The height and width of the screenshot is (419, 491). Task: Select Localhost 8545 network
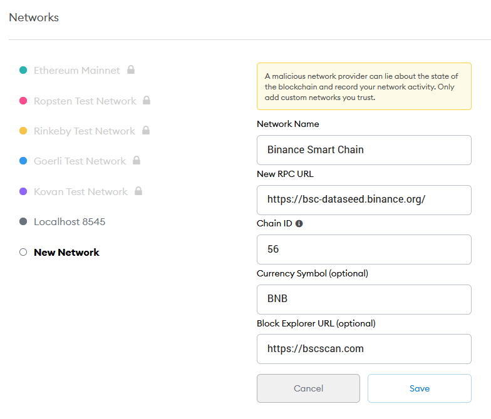pyautogui.click(x=70, y=221)
